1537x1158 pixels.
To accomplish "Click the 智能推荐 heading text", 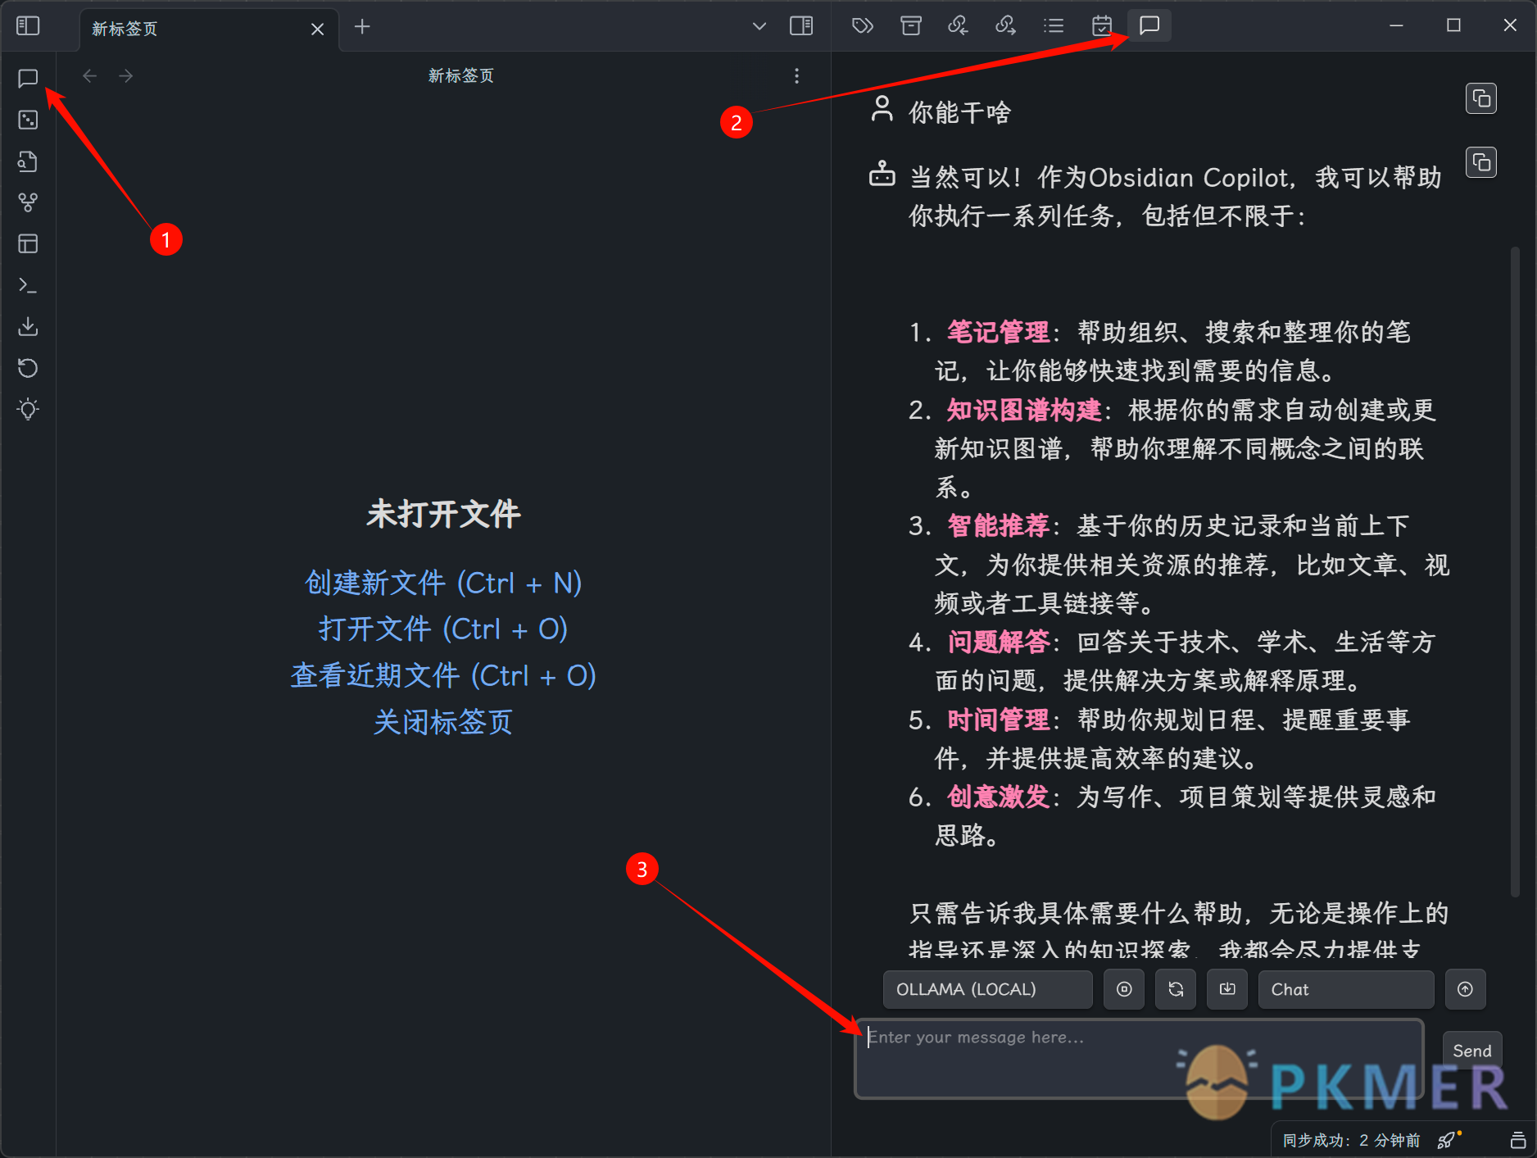I will 998,525.
